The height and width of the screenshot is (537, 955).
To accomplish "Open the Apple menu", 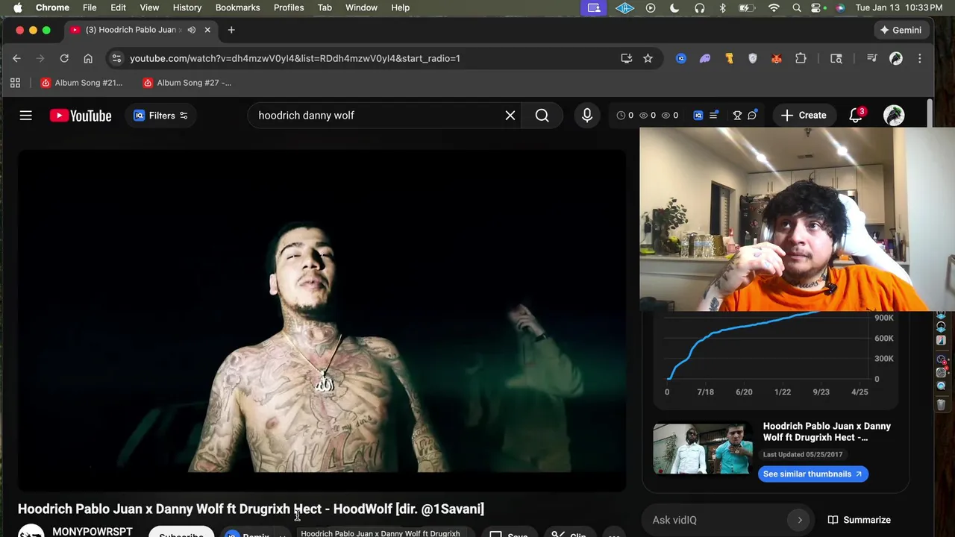I will click(17, 7).
